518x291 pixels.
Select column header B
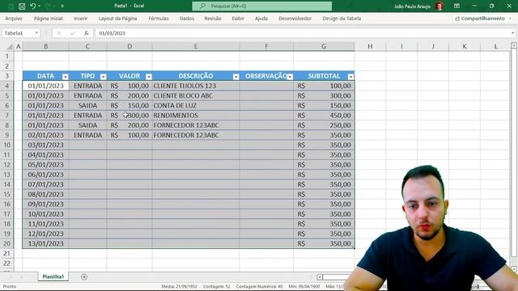point(45,47)
